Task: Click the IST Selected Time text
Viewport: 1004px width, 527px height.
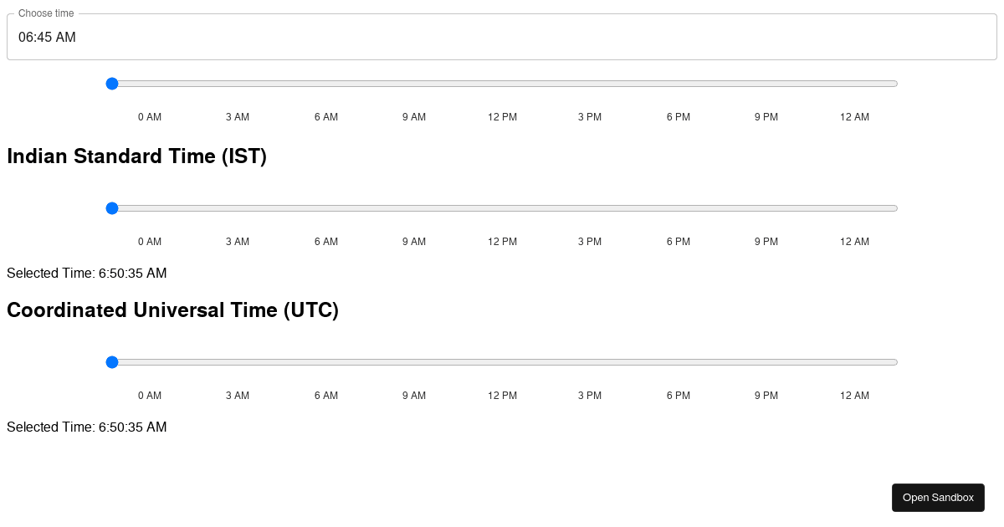Action: pyautogui.click(x=86, y=274)
